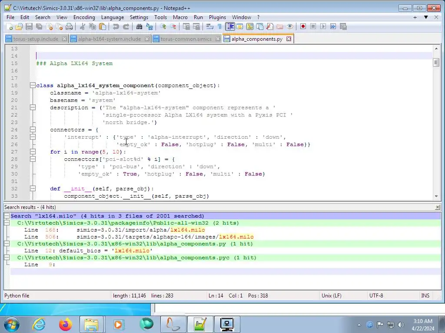Click the Redo arrow icon

pyautogui.click(x=126, y=26)
